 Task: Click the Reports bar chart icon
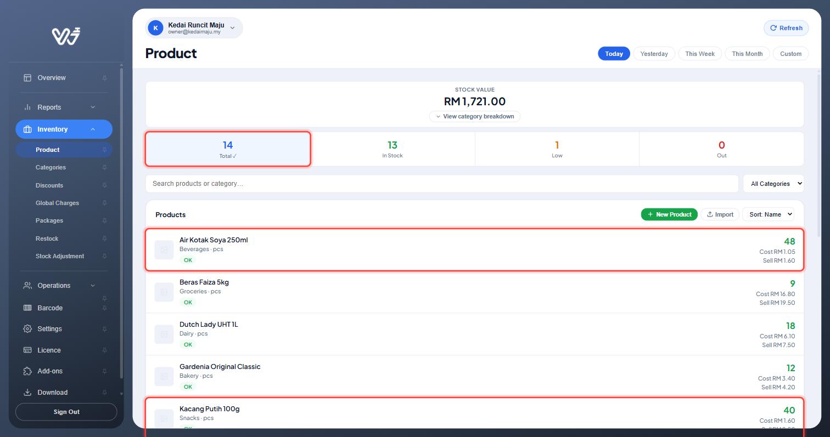coord(27,107)
